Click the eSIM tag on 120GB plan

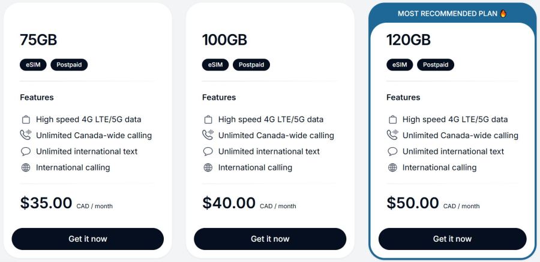point(400,65)
